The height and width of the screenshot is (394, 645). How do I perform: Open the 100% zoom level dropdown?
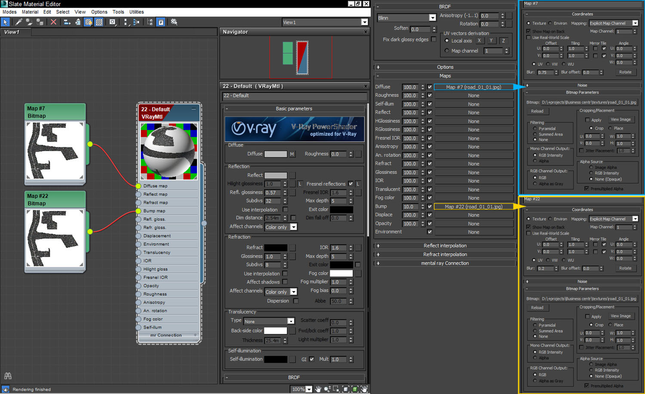pyautogui.click(x=309, y=389)
